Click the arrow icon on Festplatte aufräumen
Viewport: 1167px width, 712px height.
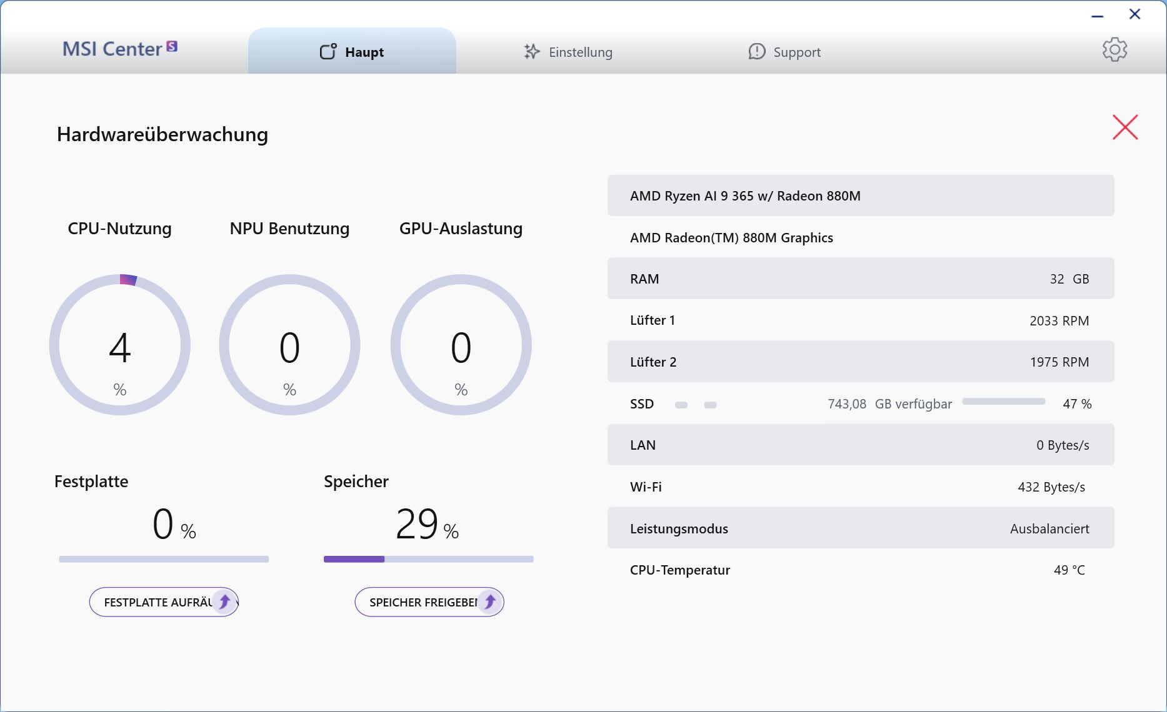click(x=224, y=602)
